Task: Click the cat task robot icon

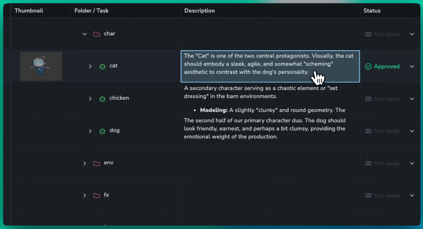Action: pyautogui.click(x=102, y=66)
